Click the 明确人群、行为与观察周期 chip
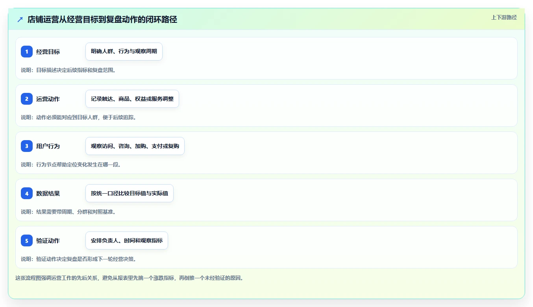 point(124,52)
